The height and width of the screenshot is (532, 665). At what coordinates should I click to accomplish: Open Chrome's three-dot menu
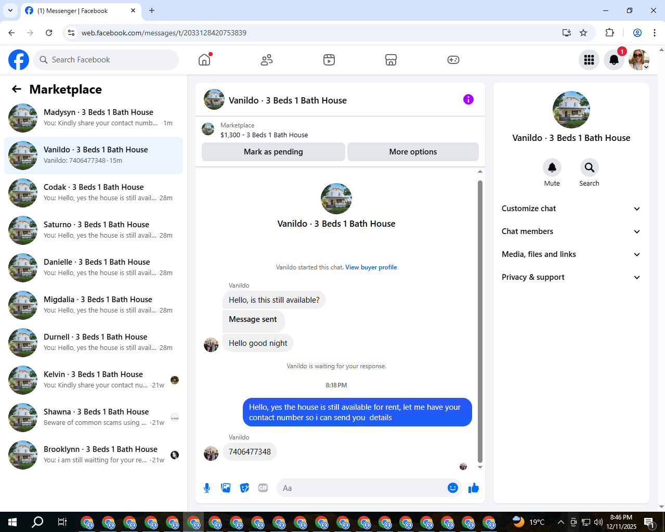click(x=655, y=33)
